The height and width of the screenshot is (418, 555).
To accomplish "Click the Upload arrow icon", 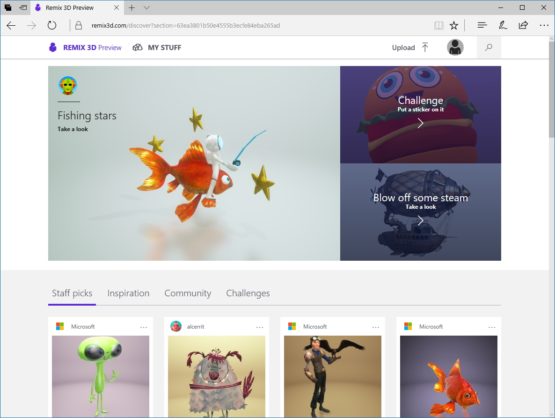I will coord(425,47).
